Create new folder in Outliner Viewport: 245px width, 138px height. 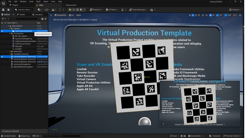42,19
